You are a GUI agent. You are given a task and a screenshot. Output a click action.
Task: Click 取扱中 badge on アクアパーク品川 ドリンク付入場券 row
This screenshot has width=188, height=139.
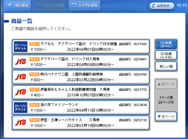point(35,59)
